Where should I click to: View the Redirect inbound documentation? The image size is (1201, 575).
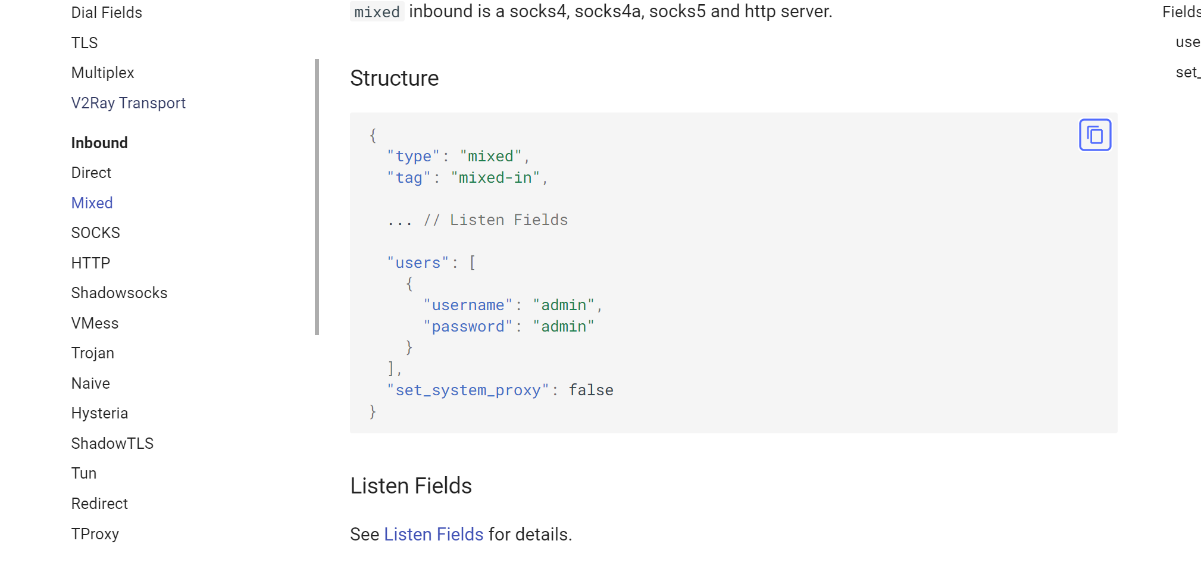(x=99, y=503)
